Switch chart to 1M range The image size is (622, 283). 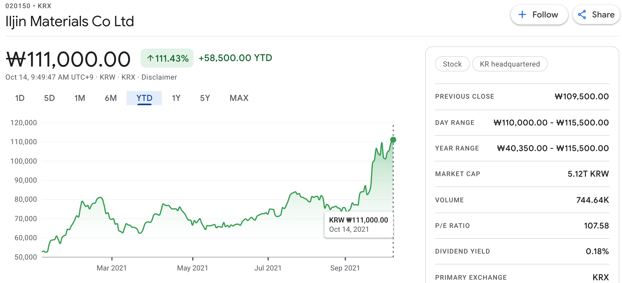pyautogui.click(x=80, y=98)
